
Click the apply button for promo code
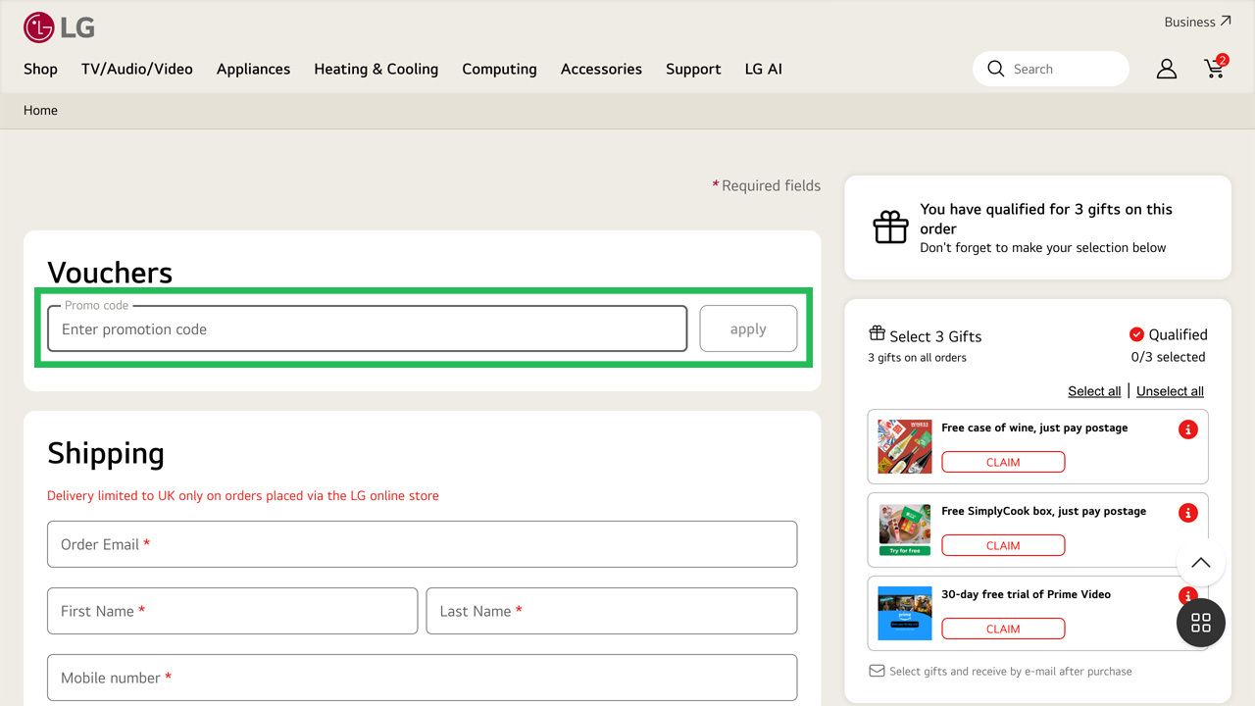click(748, 328)
